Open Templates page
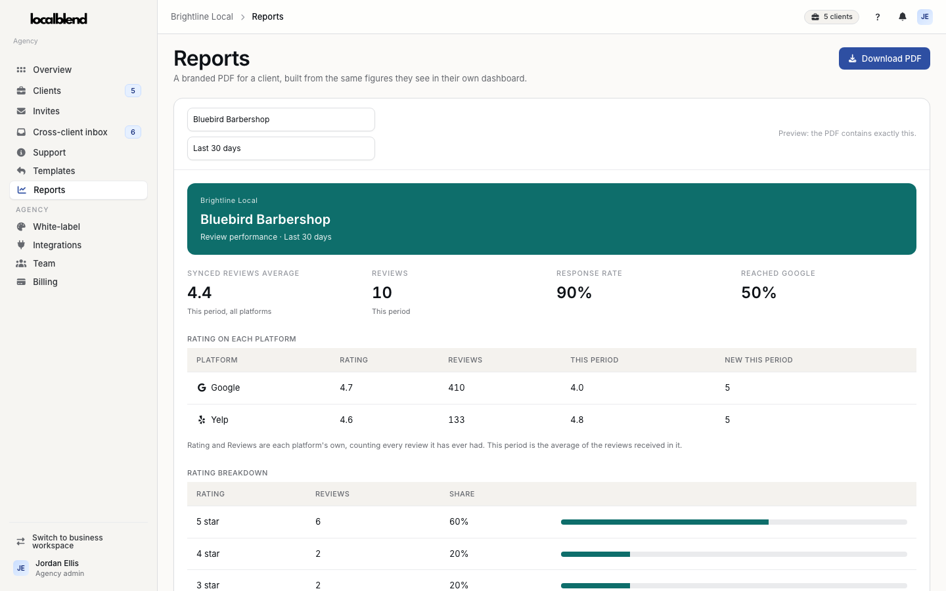Image resolution: width=946 pixels, height=591 pixels. click(x=78, y=171)
